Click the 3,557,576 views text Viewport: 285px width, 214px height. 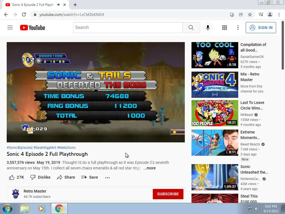point(21,162)
